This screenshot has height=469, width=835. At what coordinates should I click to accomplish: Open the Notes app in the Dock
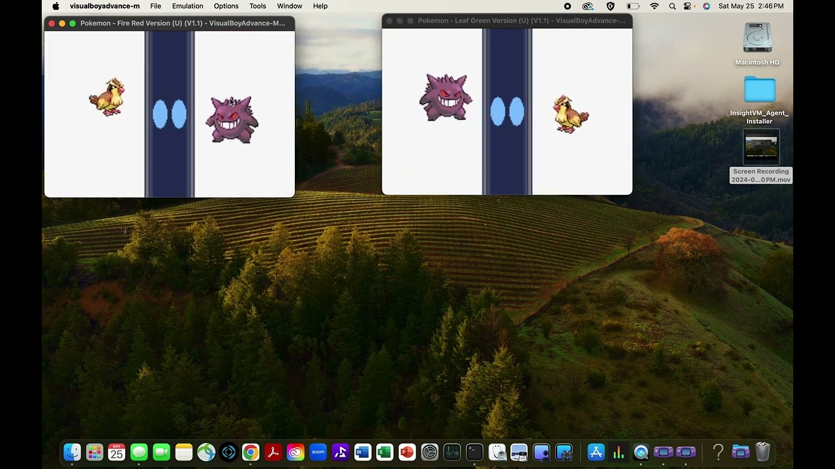pyautogui.click(x=184, y=452)
